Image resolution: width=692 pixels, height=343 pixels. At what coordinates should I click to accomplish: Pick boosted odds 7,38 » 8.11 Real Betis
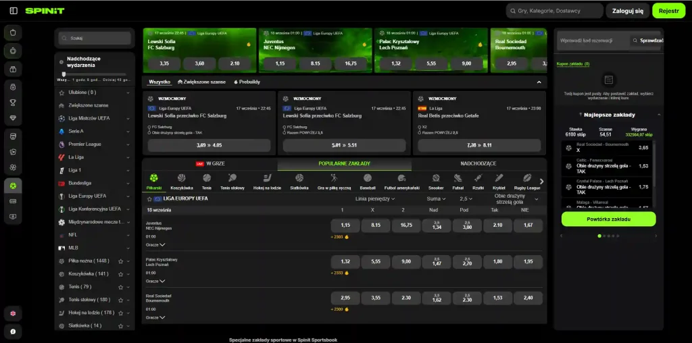point(479,145)
